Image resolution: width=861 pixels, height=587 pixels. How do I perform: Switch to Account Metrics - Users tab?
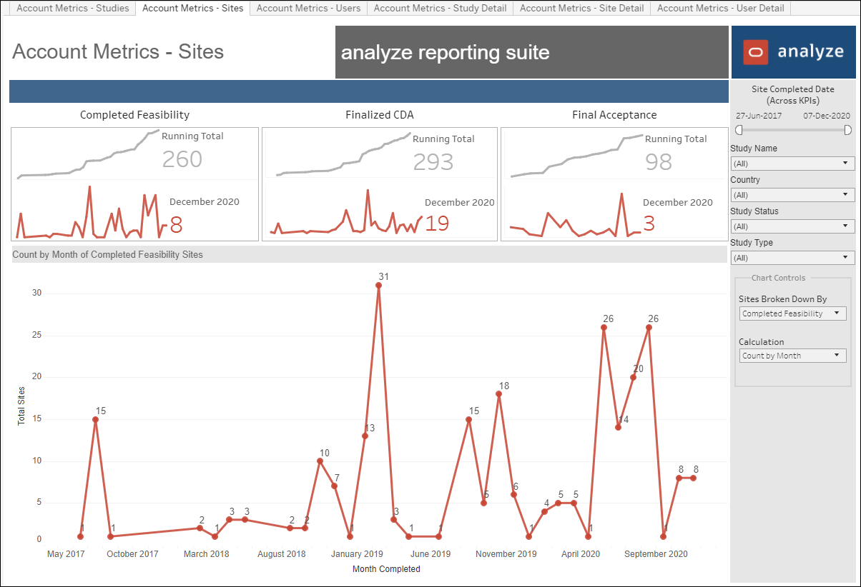(308, 9)
